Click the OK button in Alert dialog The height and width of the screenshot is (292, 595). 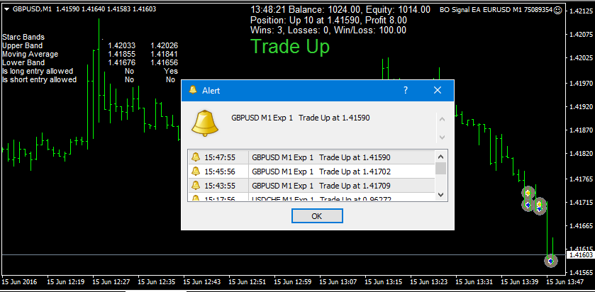(317, 215)
